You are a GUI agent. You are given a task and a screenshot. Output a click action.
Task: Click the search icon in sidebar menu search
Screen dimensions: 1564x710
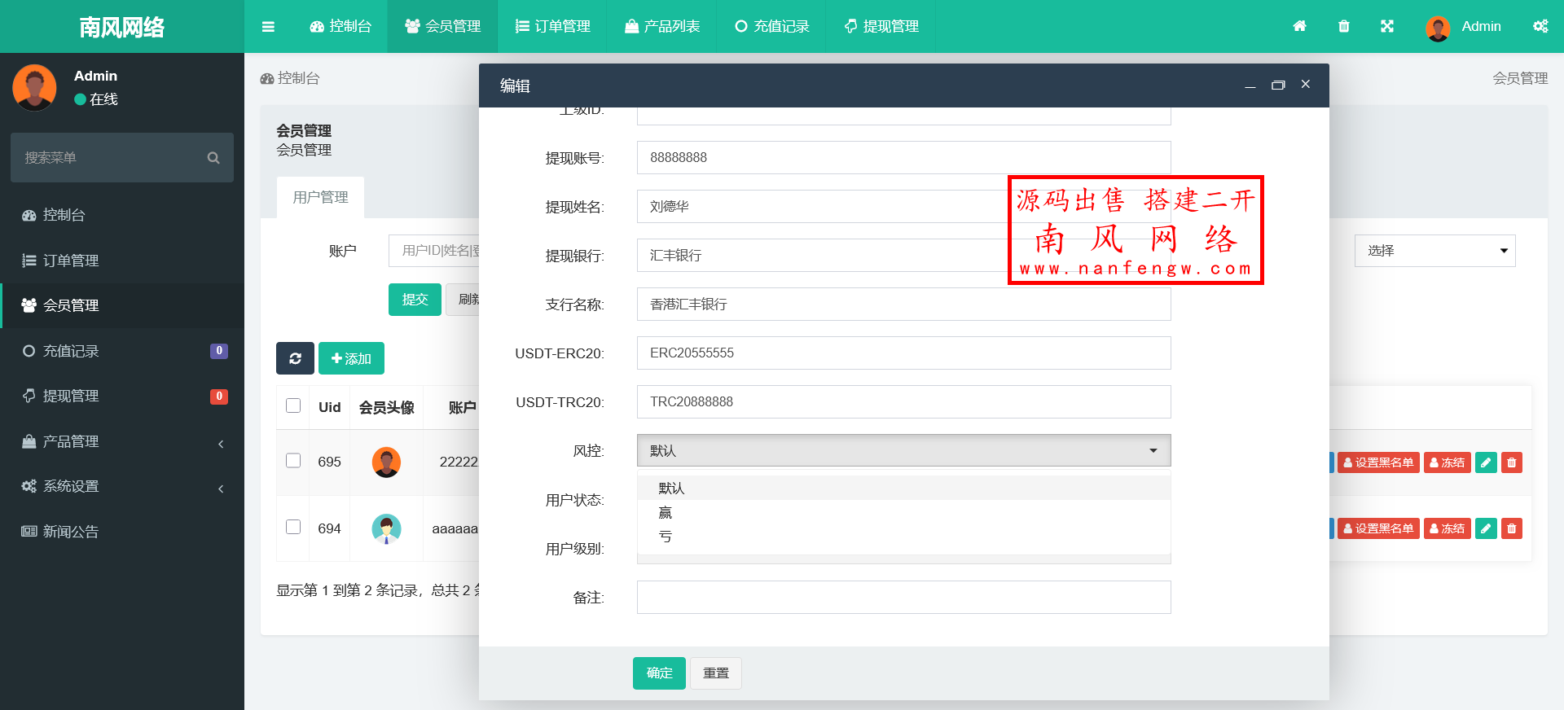pyautogui.click(x=213, y=158)
